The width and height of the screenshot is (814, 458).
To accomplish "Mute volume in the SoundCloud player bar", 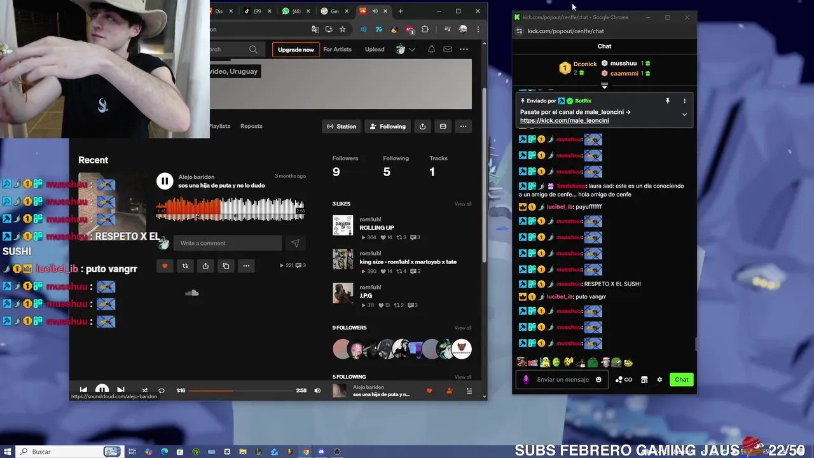I will point(317,391).
